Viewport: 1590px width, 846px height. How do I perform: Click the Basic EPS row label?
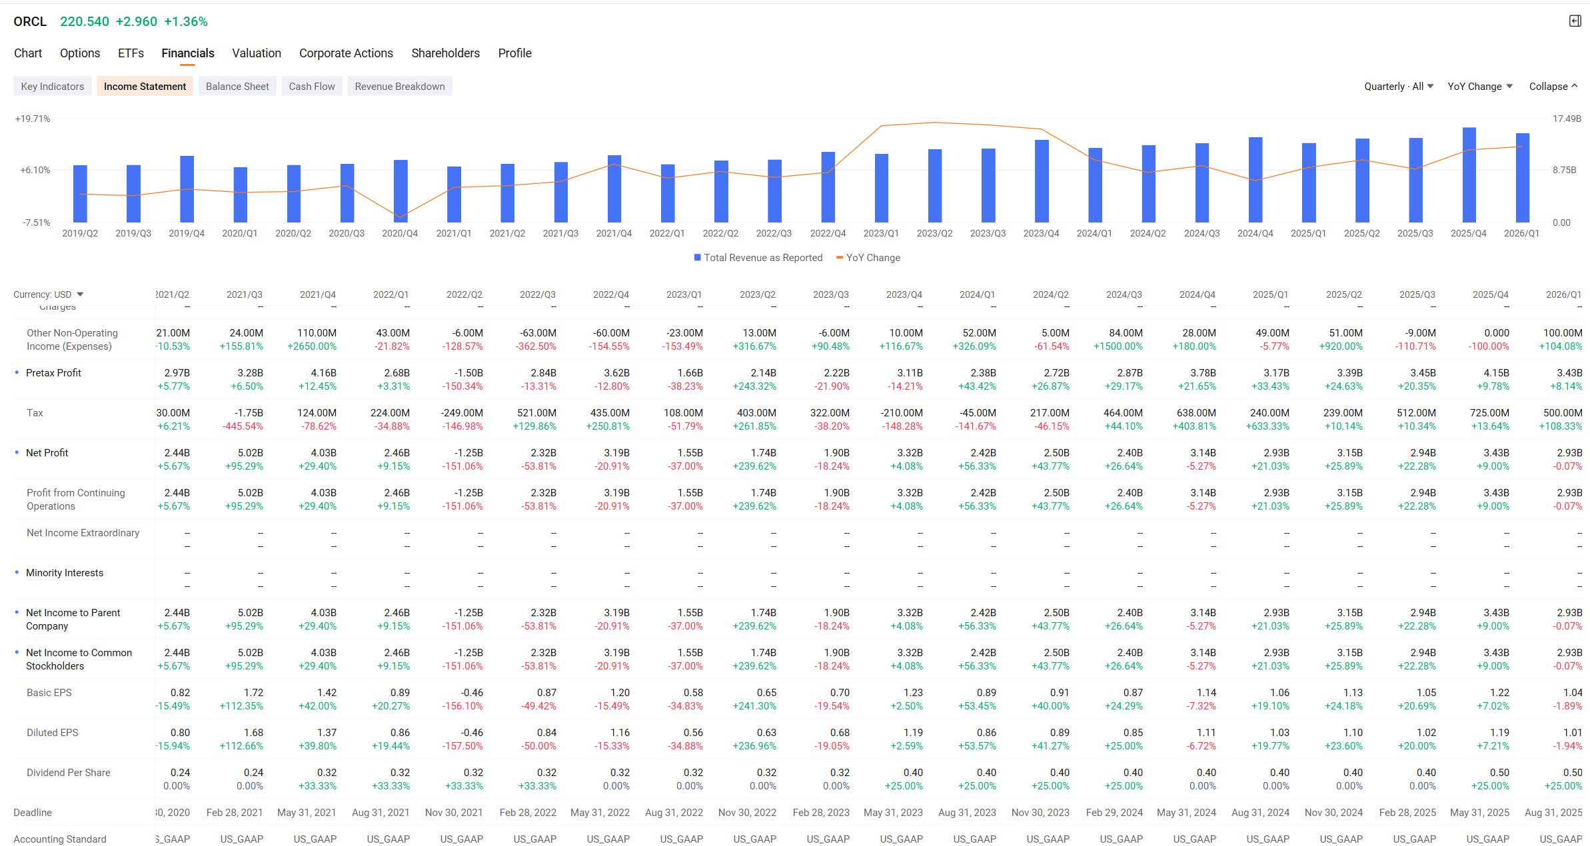(49, 693)
